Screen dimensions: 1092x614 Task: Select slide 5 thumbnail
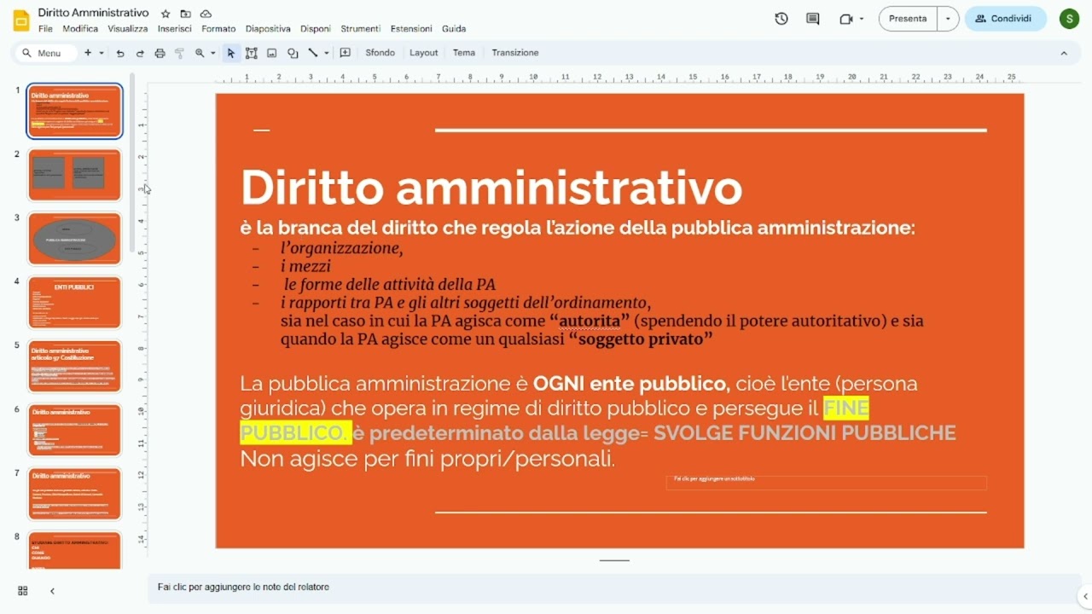click(x=75, y=367)
